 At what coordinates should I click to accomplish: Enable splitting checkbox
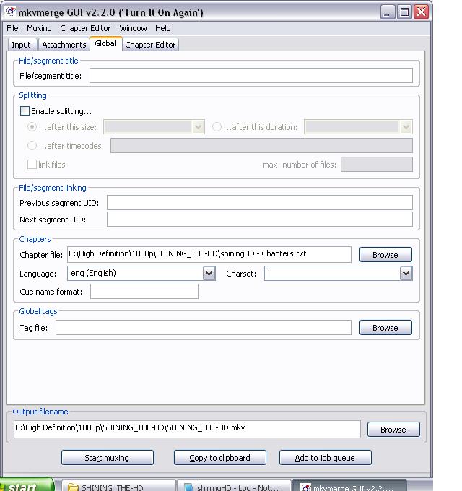(x=25, y=111)
